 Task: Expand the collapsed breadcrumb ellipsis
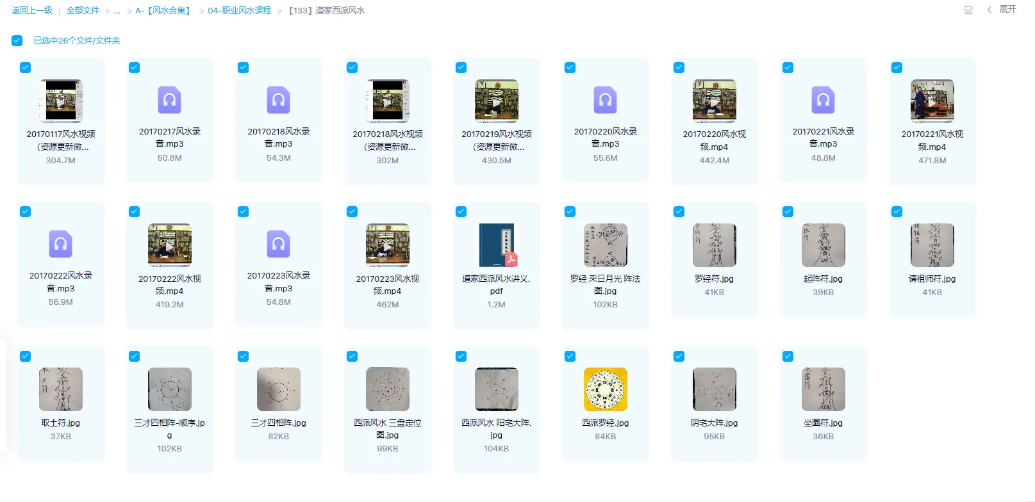tap(117, 11)
